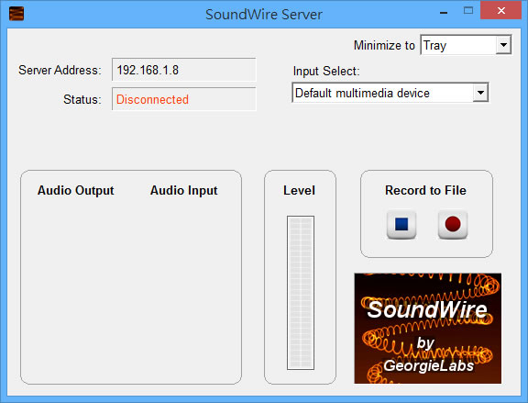Click the Disconnected status field
528x403 pixels.
(184, 99)
